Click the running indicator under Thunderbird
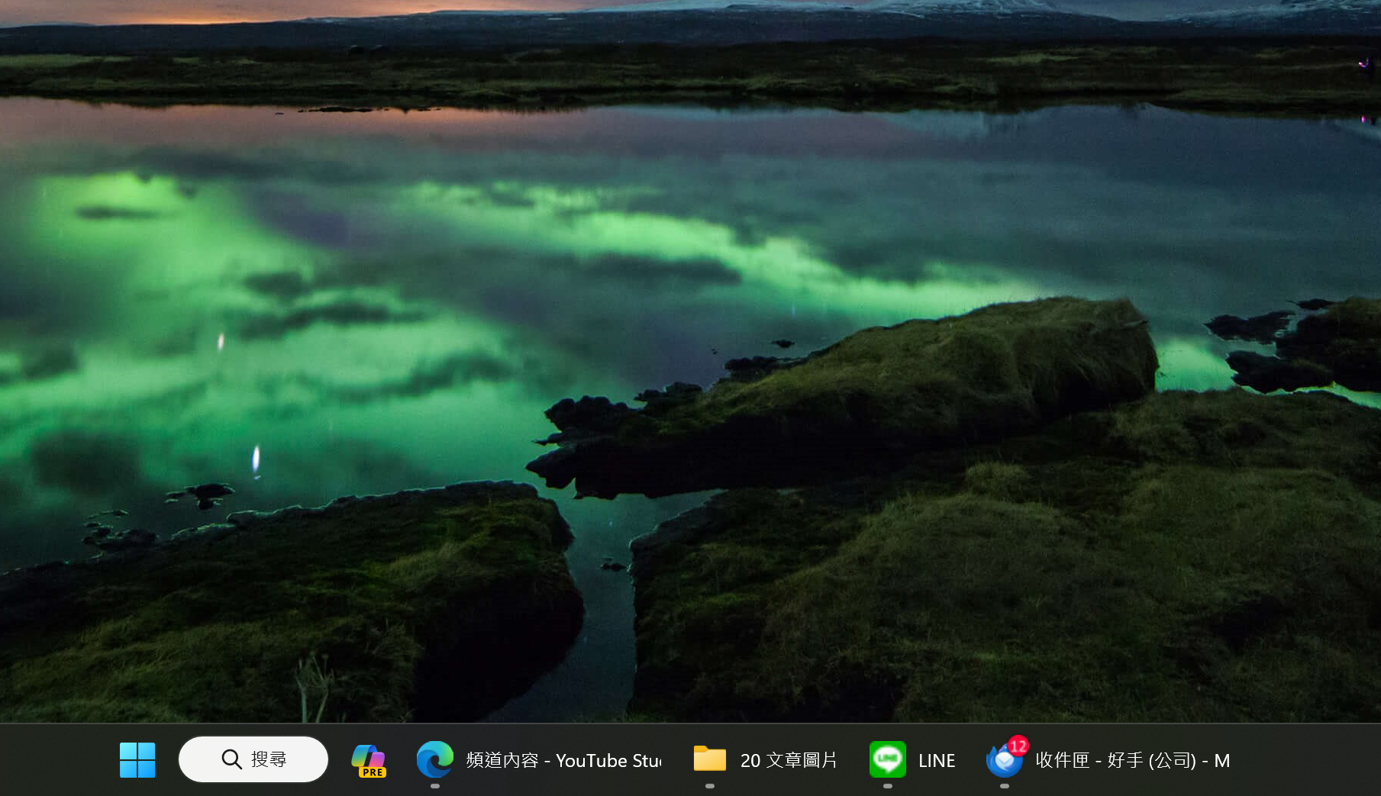This screenshot has width=1381, height=796. point(1005,786)
